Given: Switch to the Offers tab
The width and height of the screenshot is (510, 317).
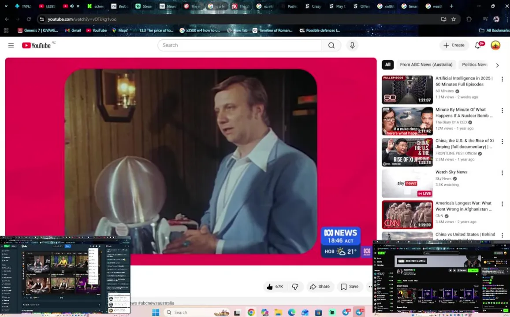Looking at the screenshot, I should pos(362,6).
